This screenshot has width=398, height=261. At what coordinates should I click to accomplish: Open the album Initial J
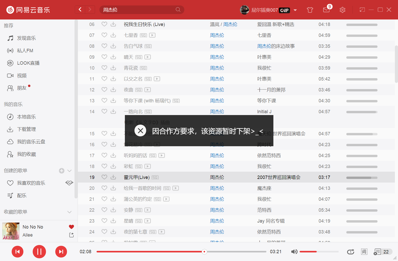[264, 111]
